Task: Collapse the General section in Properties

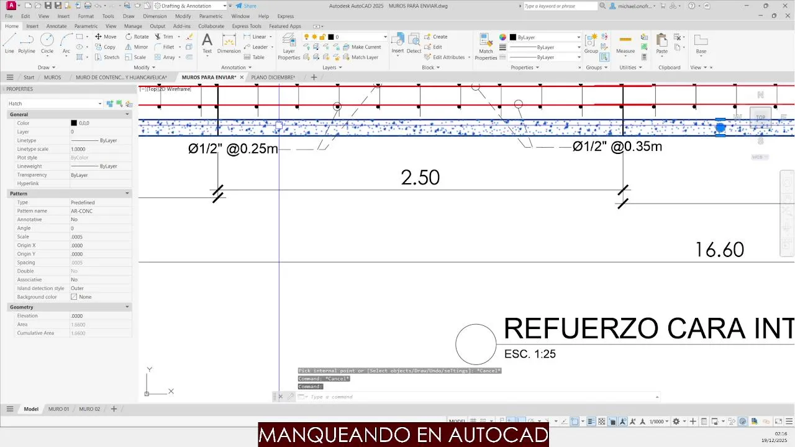Action: pos(127,114)
